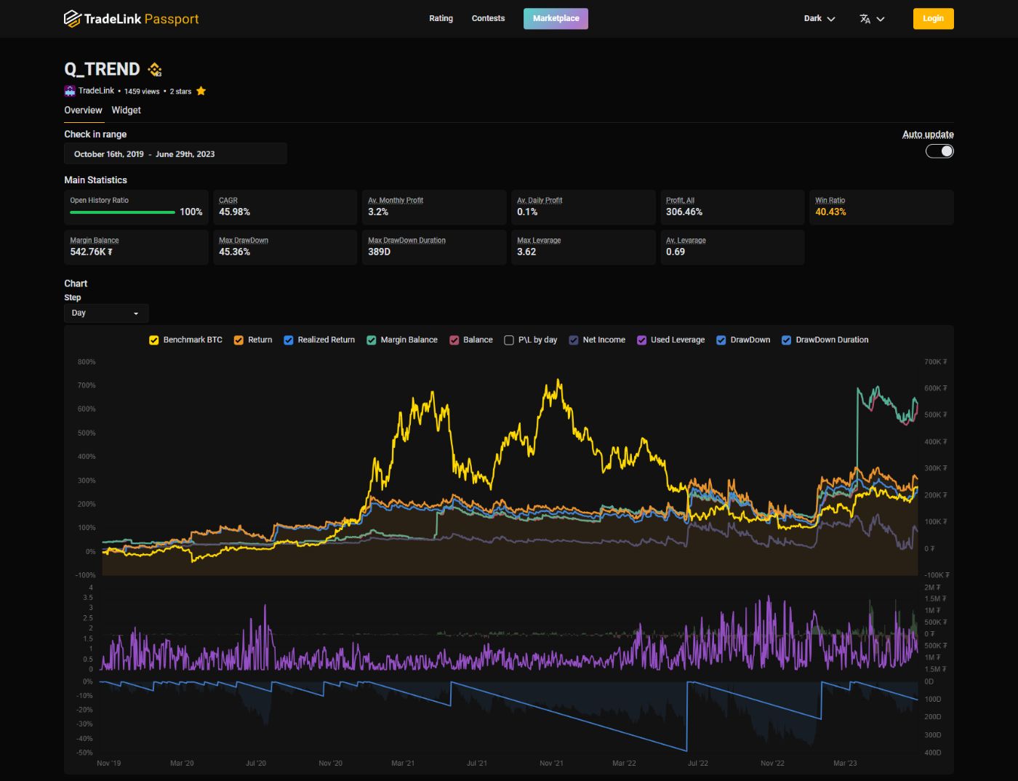Viewport: 1018px width, 781px height.
Task: Switch to the Widget tab
Action: pos(126,111)
